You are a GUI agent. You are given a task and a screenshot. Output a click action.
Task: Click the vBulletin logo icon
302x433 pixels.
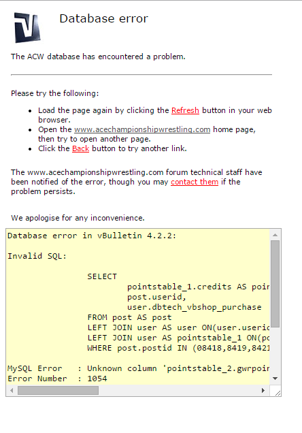pos(27,28)
